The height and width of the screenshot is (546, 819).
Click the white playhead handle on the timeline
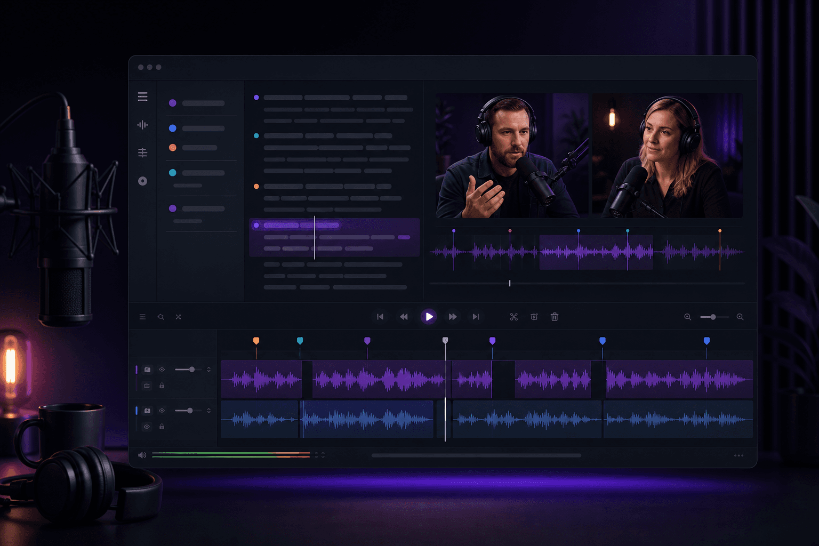click(445, 341)
